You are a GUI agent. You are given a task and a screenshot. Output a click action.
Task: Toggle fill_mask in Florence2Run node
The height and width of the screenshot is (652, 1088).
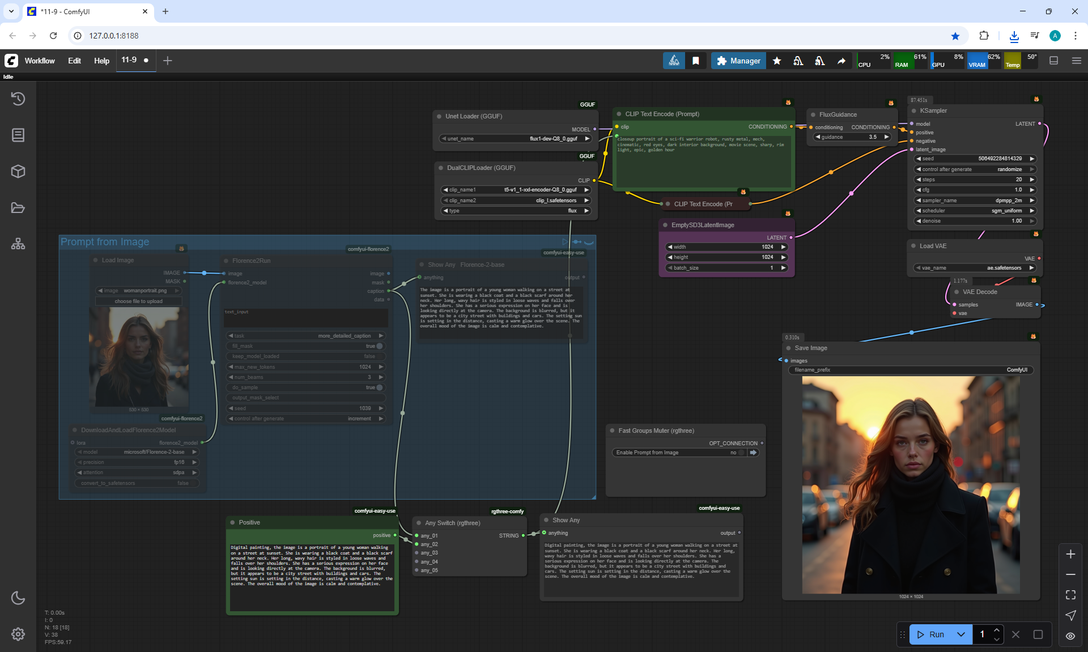click(x=379, y=346)
